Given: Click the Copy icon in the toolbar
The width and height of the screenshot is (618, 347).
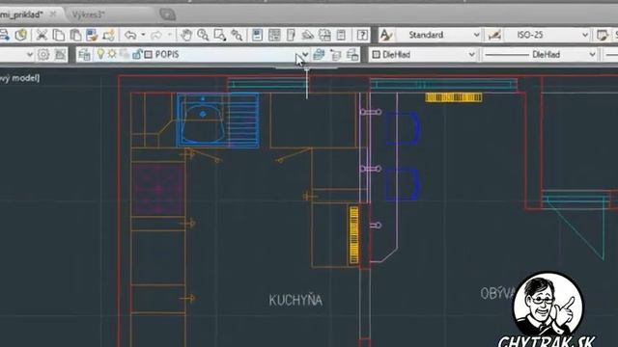Looking at the screenshot, I should point(58,35).
